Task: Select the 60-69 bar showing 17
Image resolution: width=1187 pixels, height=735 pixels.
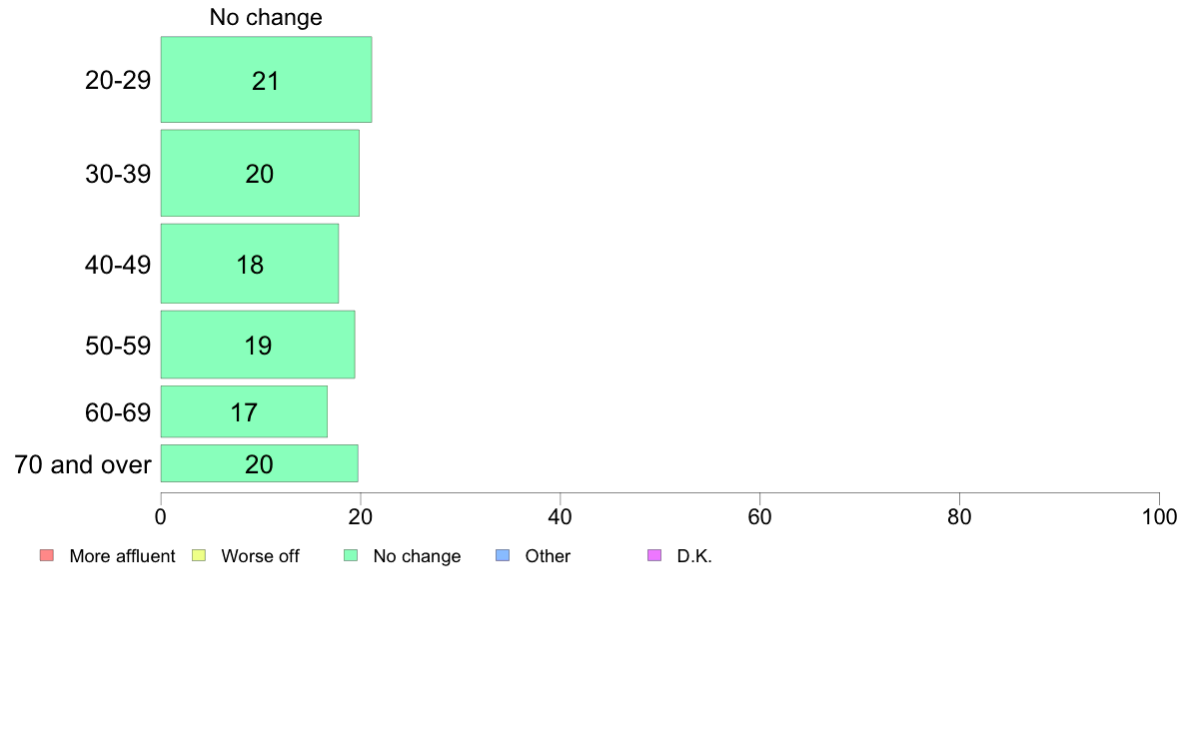Action: pos(244,411)
